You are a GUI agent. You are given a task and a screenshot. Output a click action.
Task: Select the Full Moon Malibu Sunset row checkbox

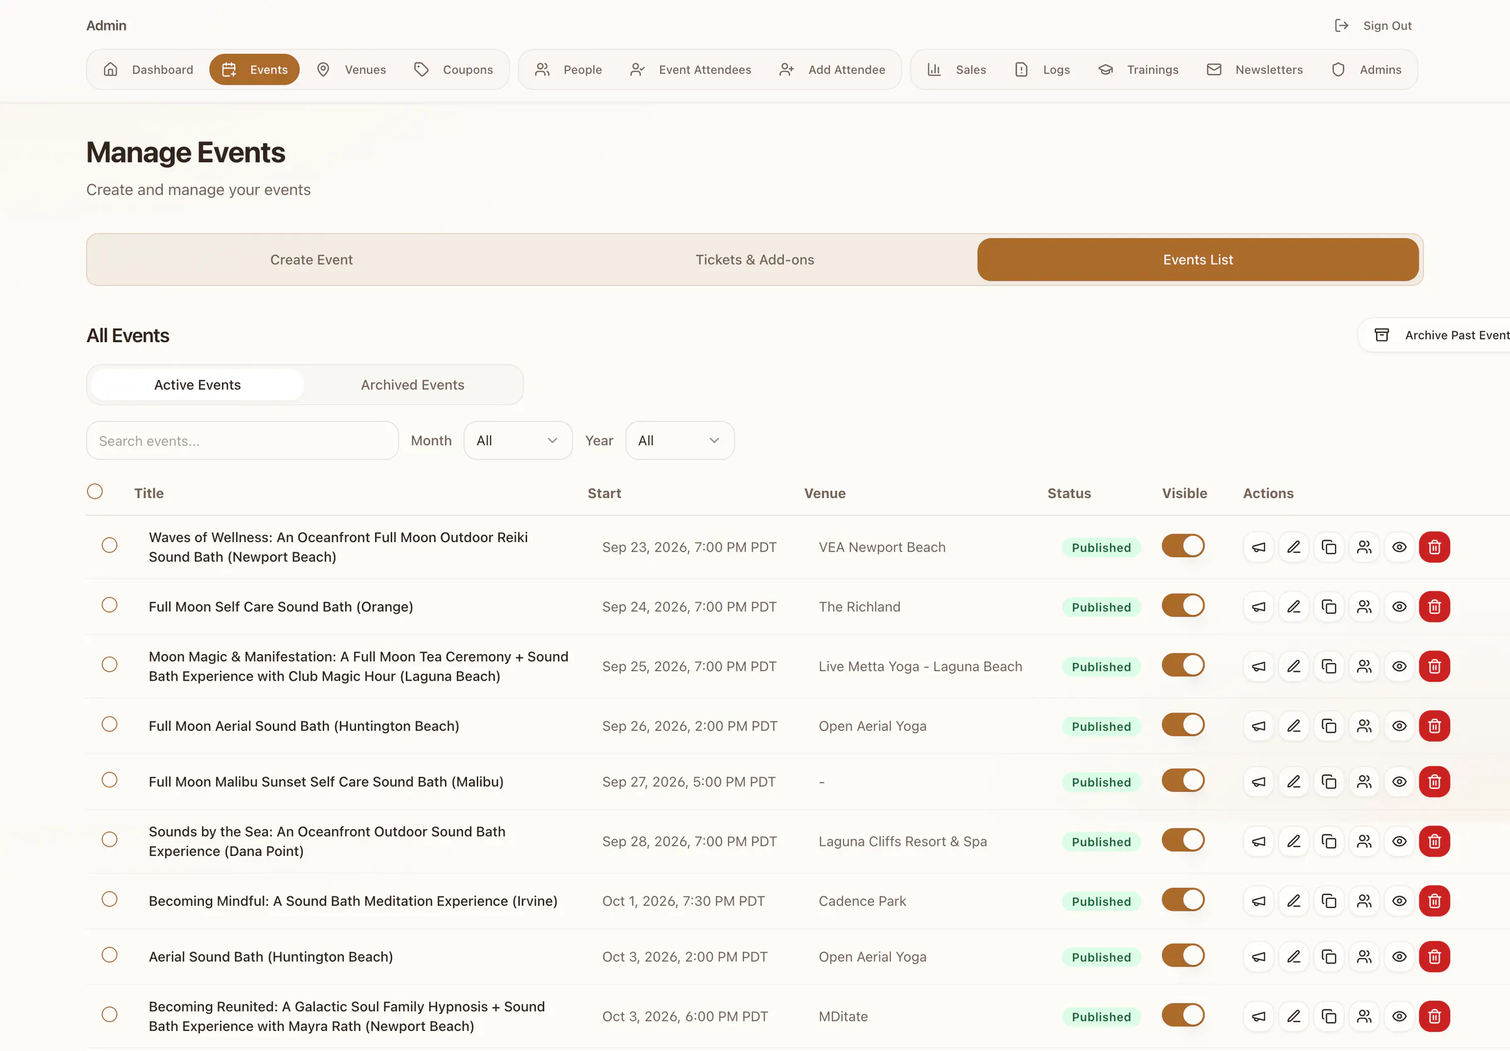[x=110, y=780]
